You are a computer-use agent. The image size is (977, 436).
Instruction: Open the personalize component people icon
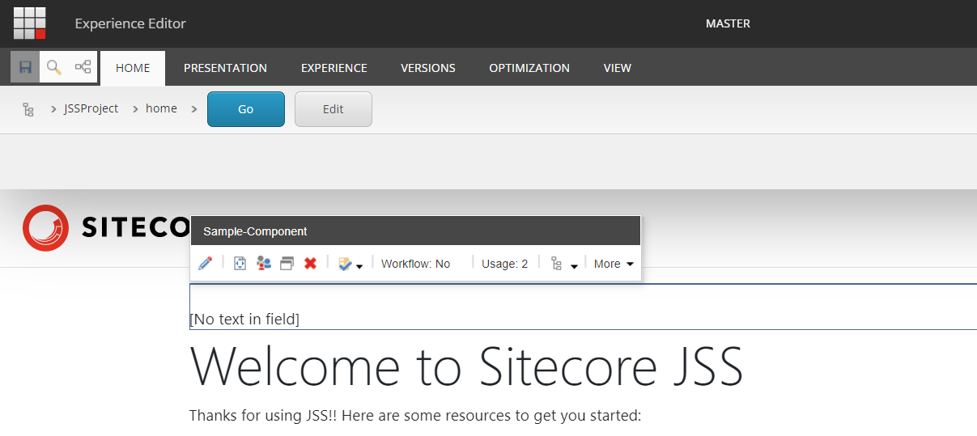(x=263, y=264)
